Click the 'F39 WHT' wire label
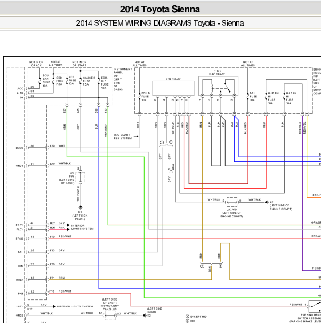 (57, 146)
